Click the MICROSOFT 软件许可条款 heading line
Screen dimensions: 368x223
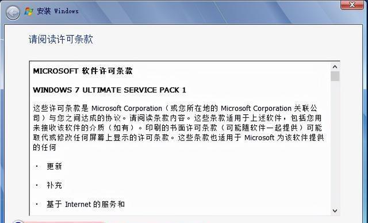[x=83, y=71]
